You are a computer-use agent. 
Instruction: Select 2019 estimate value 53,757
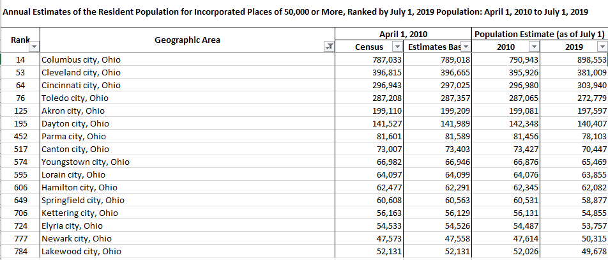[x=574, y=226]
